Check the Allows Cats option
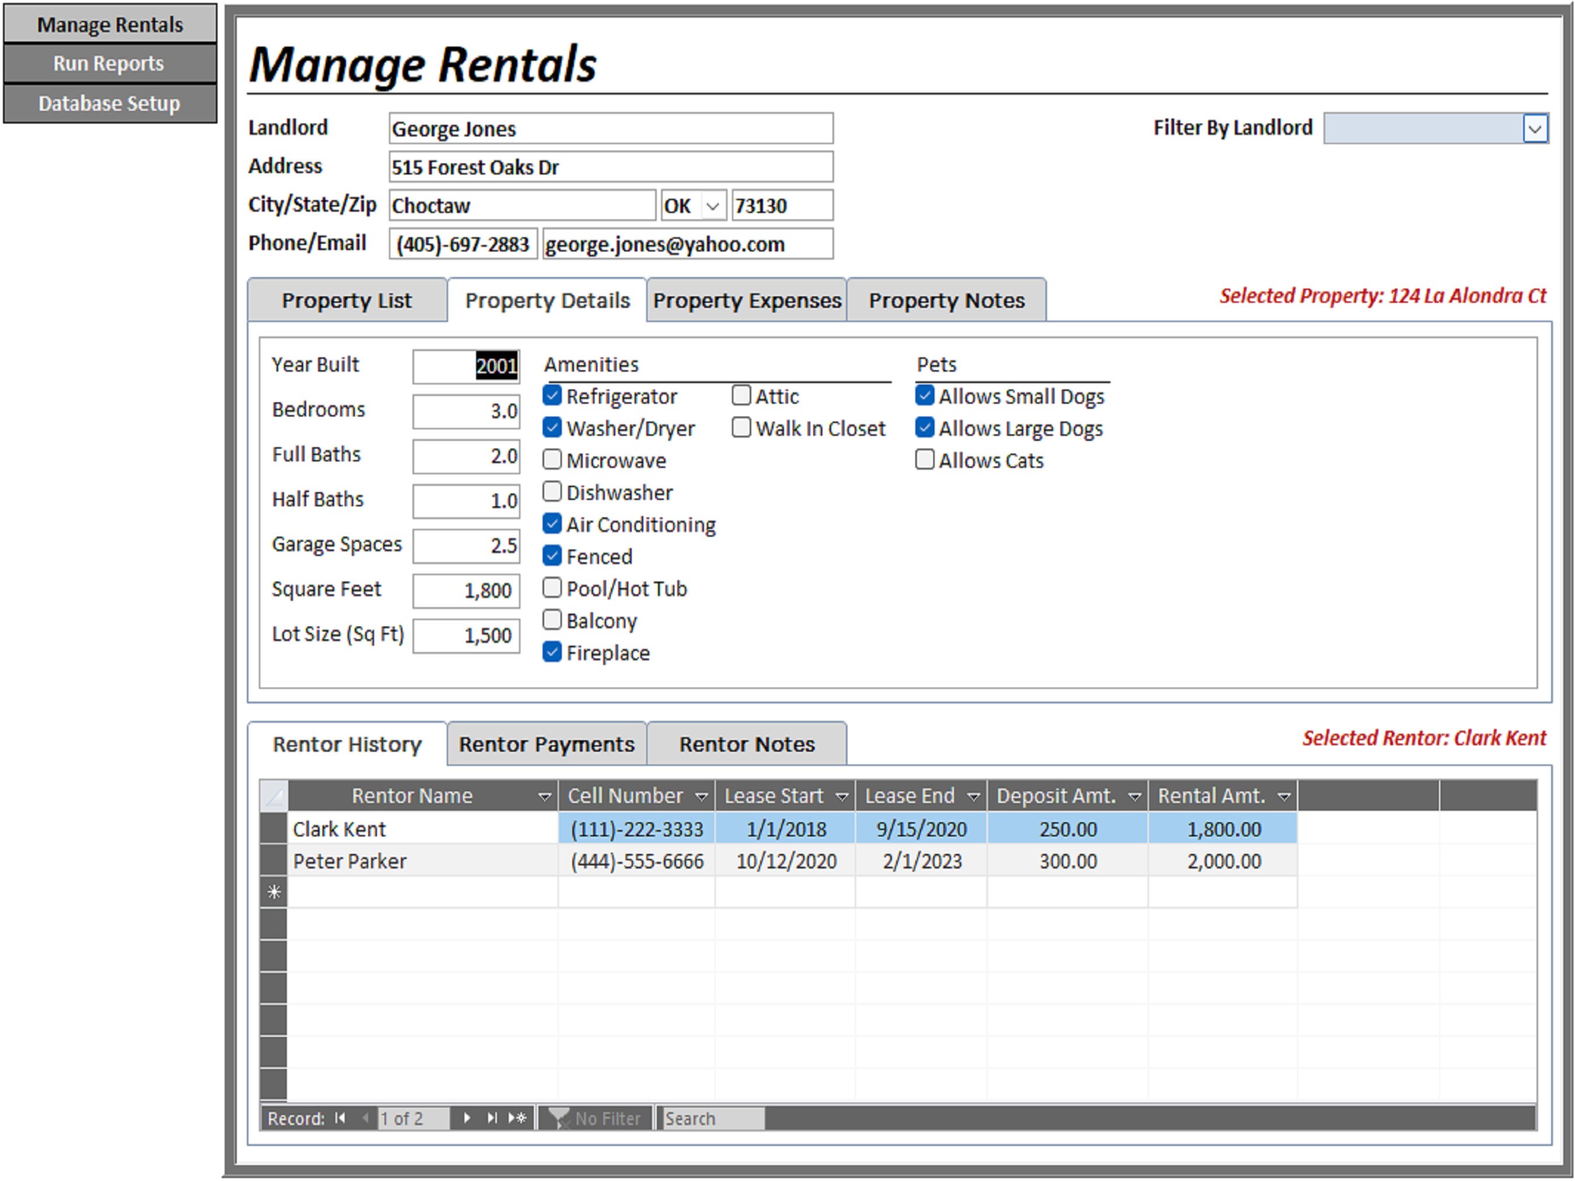Image resolution: width=1575 pixels, height=1181 pixels. pos(924,459)
